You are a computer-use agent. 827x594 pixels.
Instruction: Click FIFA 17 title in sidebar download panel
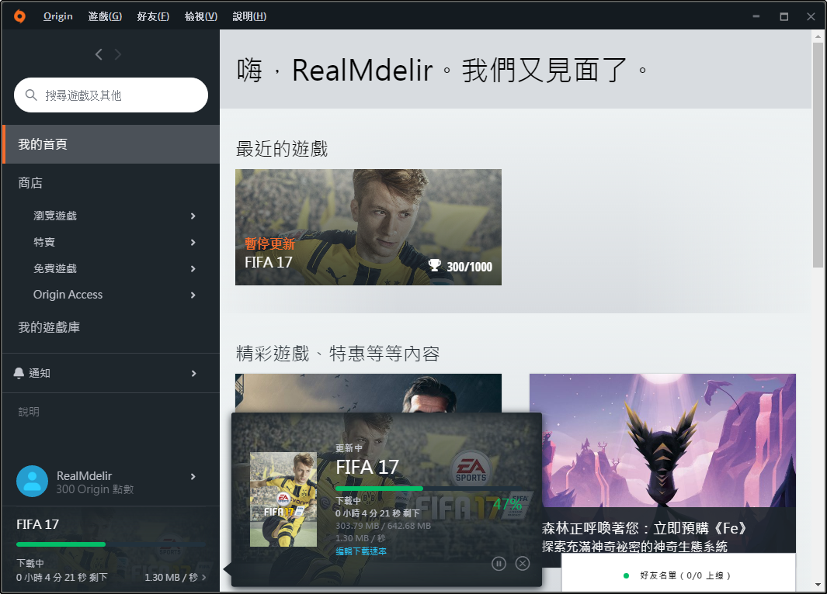[x=37, y=524]
